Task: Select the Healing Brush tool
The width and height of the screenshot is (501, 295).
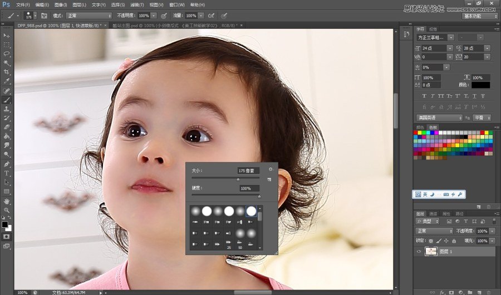Action: coord(6,91)
